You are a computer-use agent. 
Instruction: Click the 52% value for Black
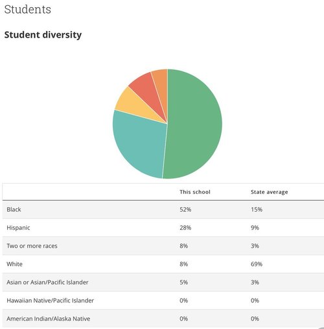click(x=185, y=210)
